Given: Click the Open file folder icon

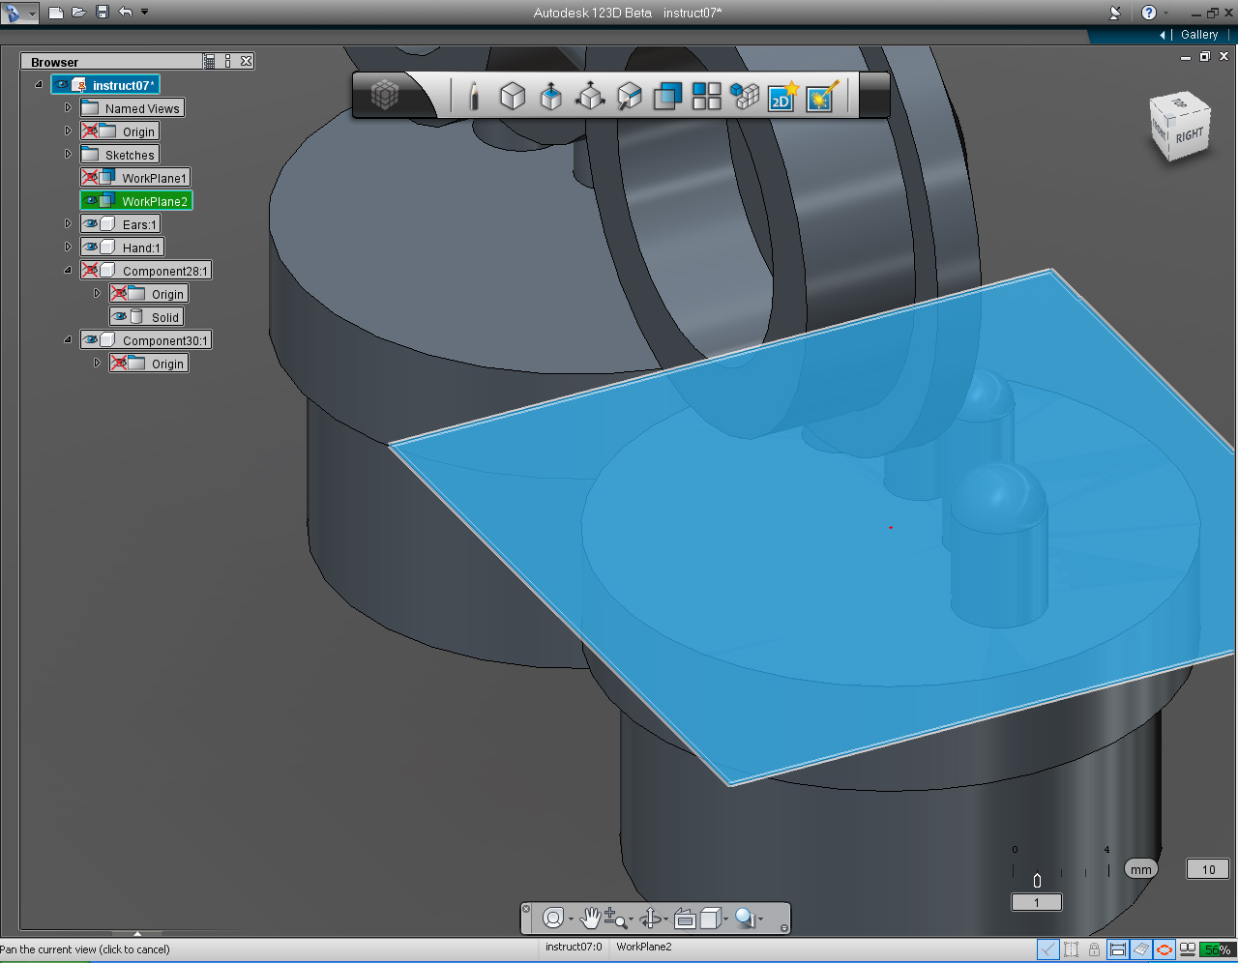Looking at the screenshot, I should click(79, 13).
